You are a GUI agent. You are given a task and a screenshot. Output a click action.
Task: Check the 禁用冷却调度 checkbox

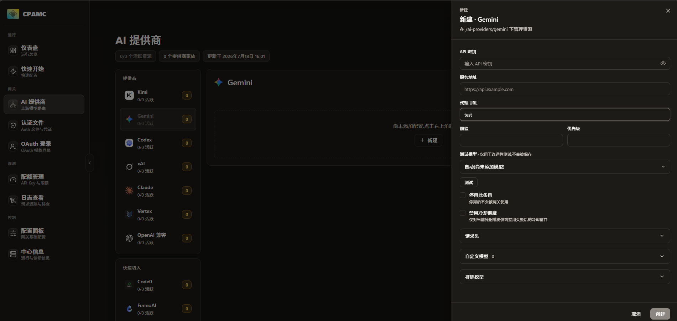tap(463, 213)
